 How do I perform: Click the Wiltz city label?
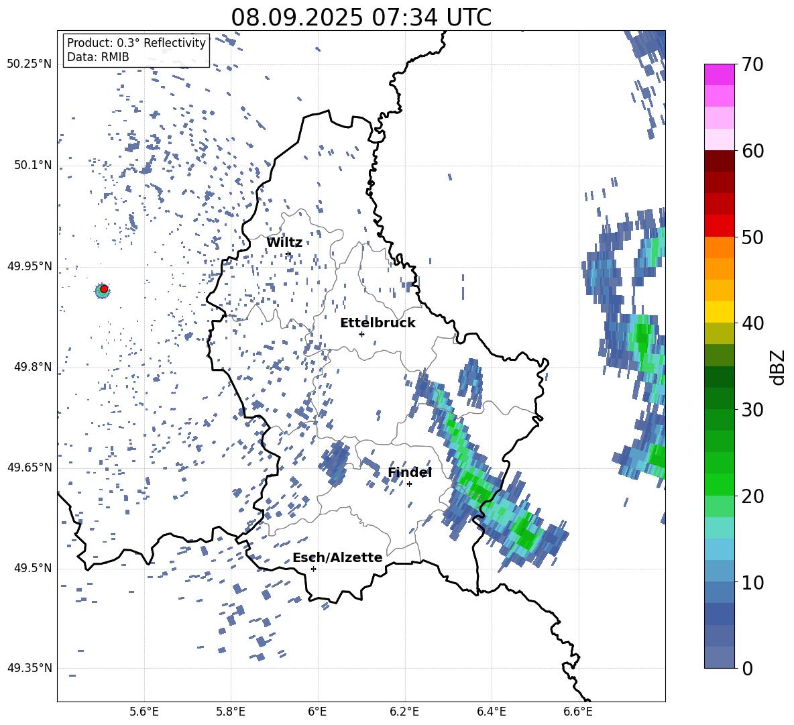[x=284, y=243]
